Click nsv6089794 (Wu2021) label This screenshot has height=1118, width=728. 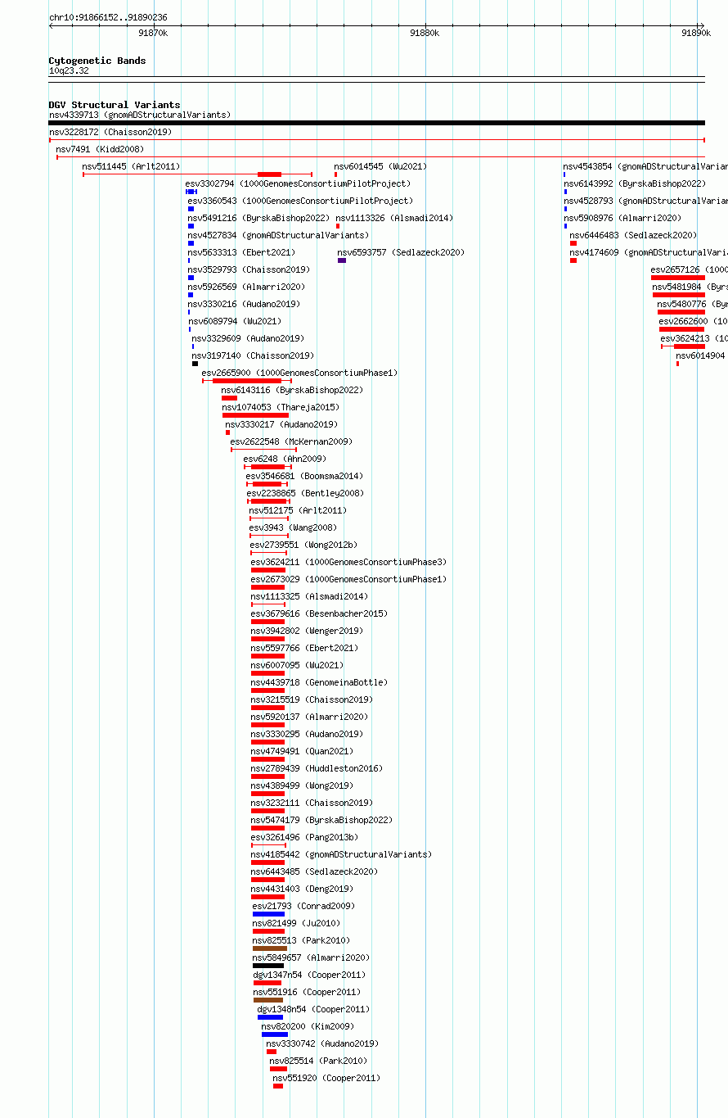coord(235,321)
